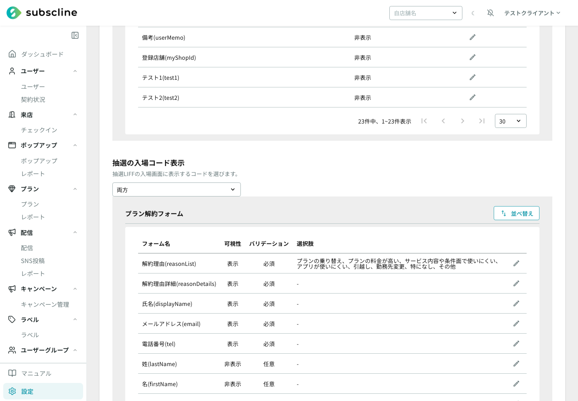The width and height of the screenshot is (578, 401).
Task: Click the muted notification bell icon
Action: 490,13
